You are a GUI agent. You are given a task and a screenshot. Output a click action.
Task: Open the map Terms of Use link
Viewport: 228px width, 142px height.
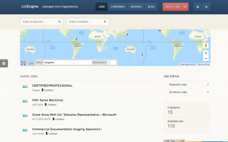tap(203, 64)
